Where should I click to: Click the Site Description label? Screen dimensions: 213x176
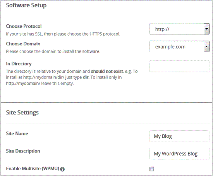point(23,151)
